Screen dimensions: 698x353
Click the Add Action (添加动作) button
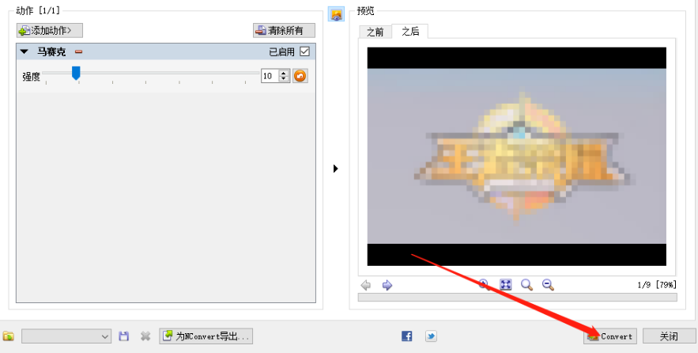tap(50, 30)
